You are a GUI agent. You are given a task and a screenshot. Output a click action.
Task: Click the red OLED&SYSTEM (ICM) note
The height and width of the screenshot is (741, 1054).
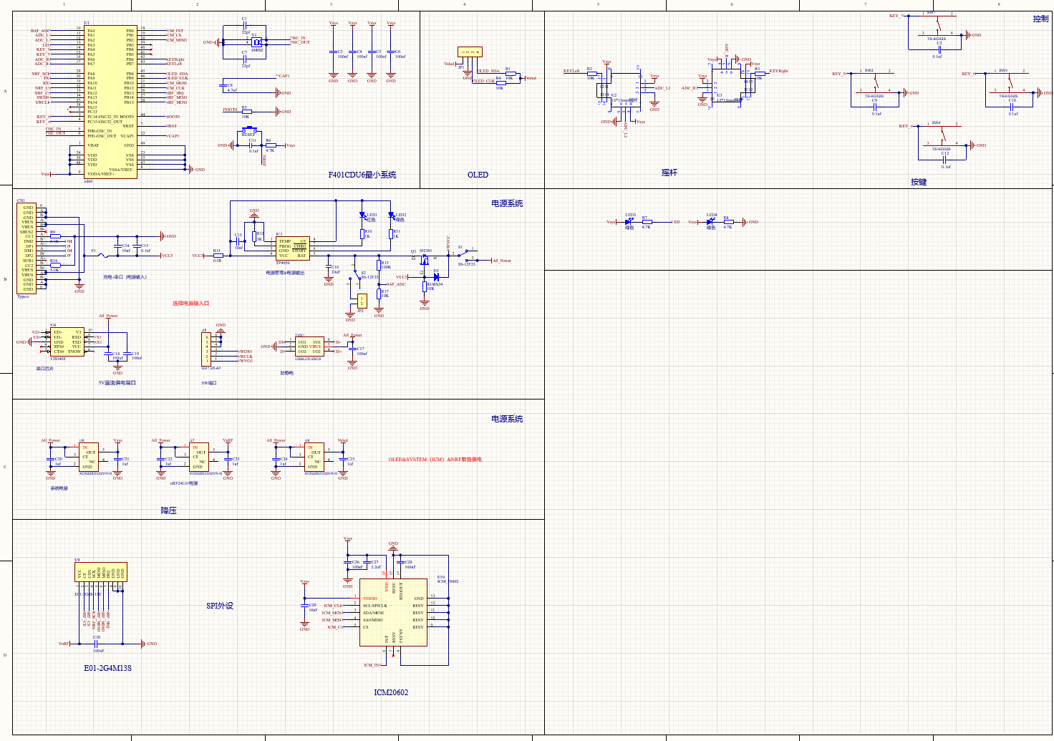click(x=435, y=460)
